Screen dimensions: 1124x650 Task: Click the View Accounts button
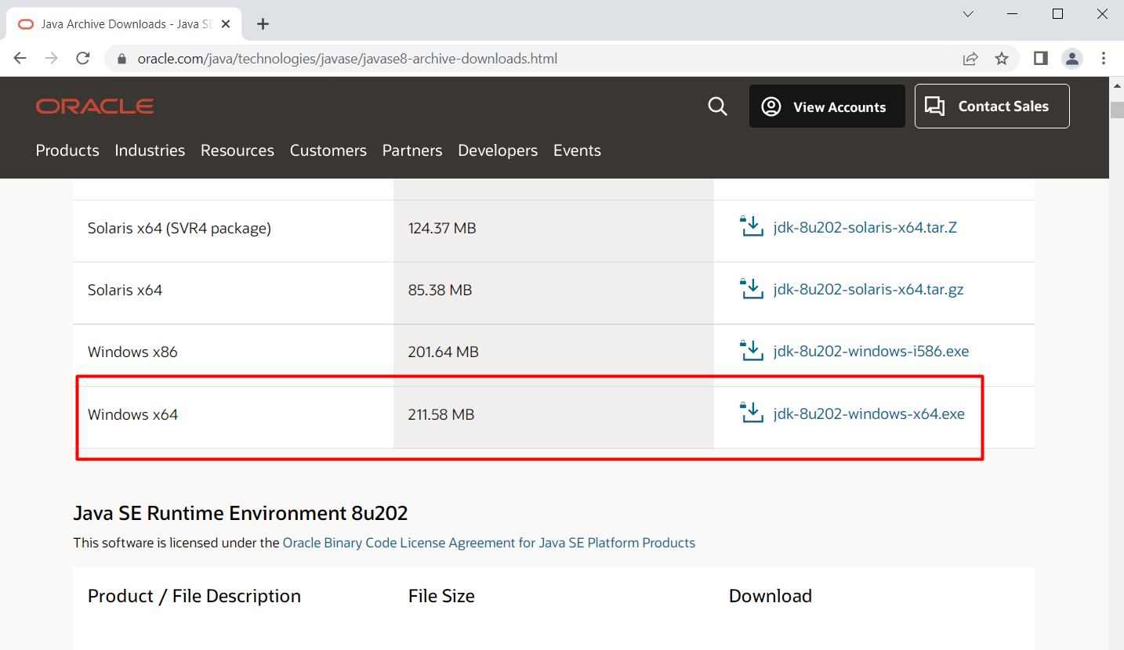coord(827,106)
